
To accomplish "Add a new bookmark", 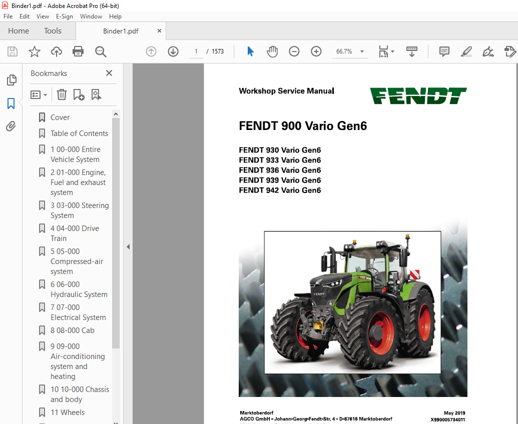I will 79,94.
